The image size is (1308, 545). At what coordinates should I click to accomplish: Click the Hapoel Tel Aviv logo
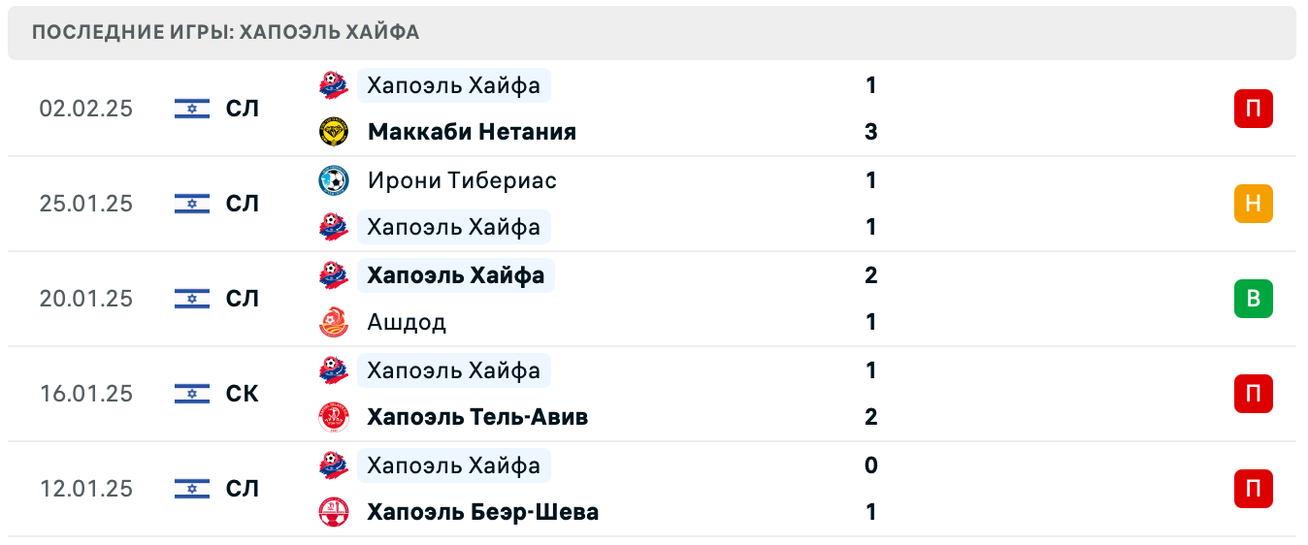point(334,417)
